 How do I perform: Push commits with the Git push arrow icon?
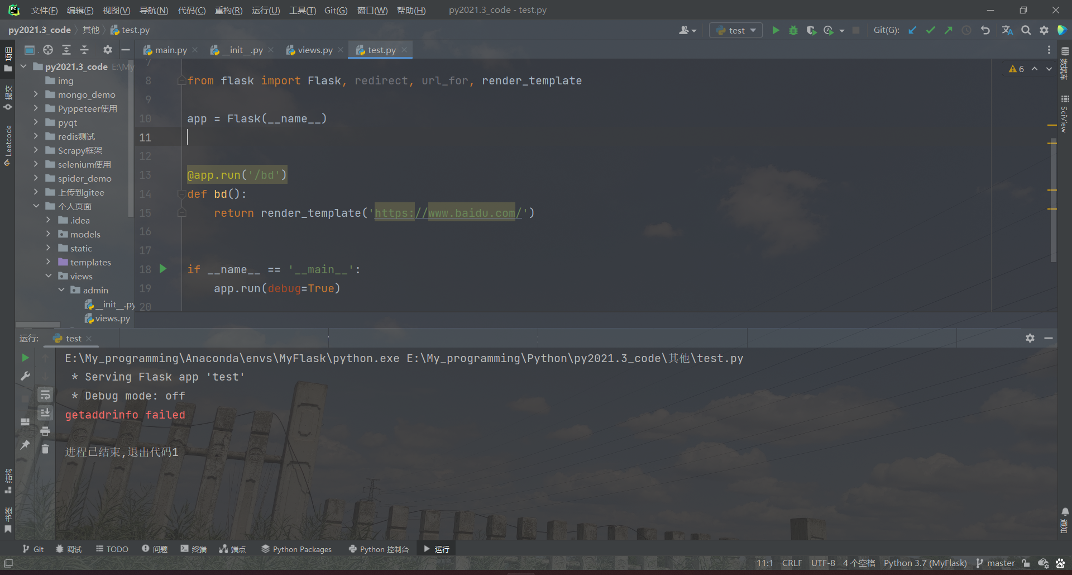pyautogui.click(x=948, y=30)
